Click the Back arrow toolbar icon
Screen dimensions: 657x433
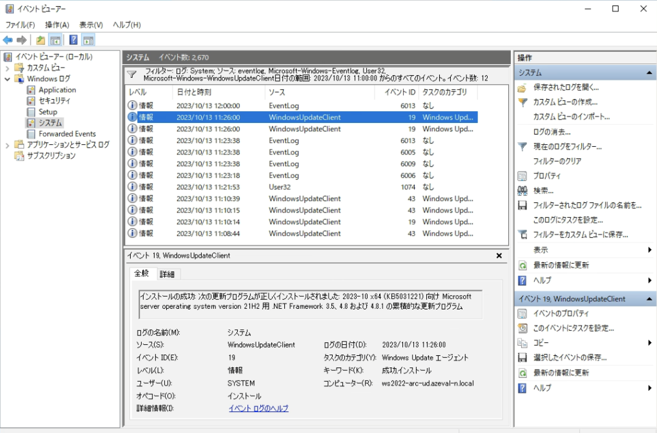7,40
